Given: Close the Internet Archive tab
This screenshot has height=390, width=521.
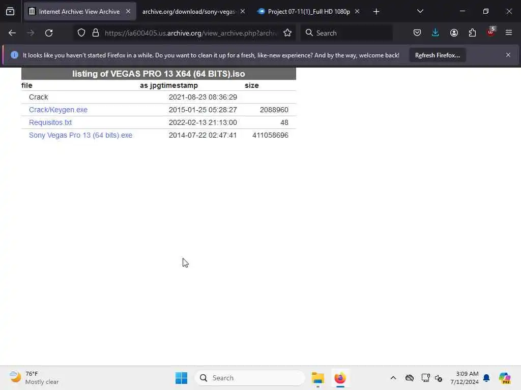Looking at the screenshot, I should (x=128, y=11).
